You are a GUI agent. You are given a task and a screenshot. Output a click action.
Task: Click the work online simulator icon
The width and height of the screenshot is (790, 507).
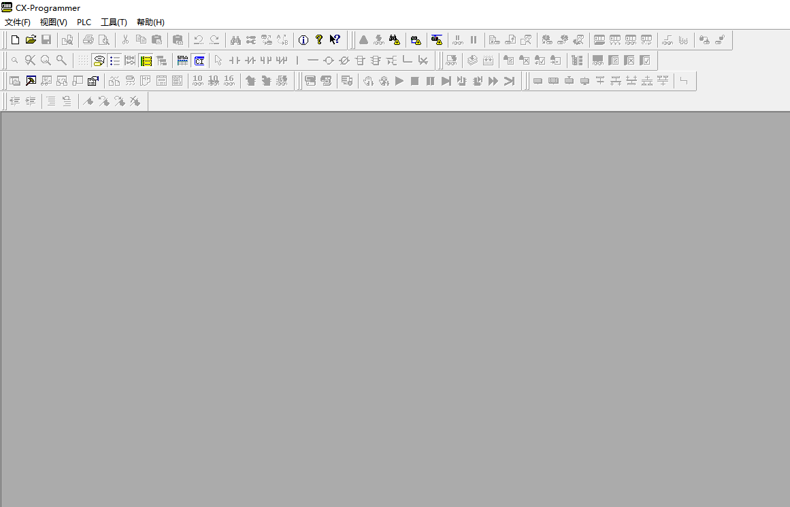pyautogui.click(x=437, y=40)
